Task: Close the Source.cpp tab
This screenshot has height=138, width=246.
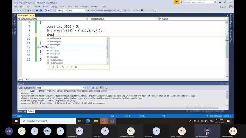Action: [x=33, y=15]
